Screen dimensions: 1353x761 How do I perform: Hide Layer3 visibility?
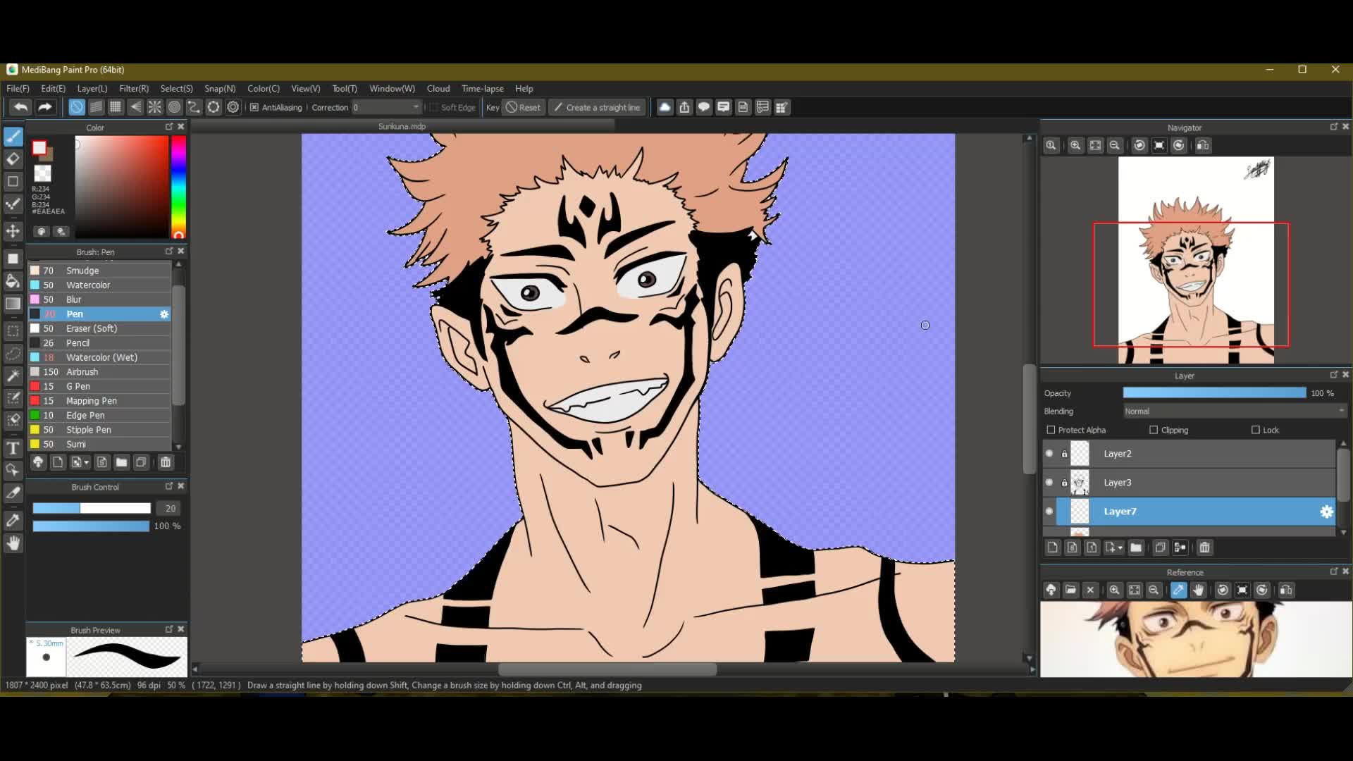pyautogui.click(x=1049, y=482)
